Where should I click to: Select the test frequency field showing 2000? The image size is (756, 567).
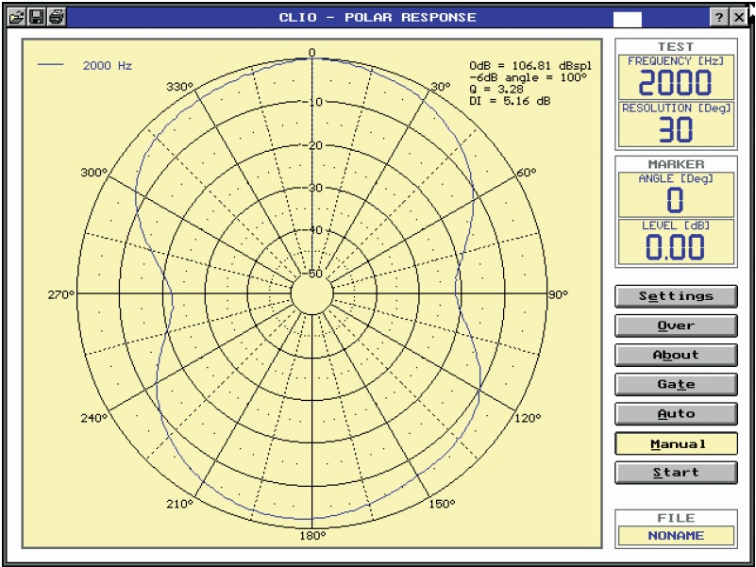(x=676, y=77)
